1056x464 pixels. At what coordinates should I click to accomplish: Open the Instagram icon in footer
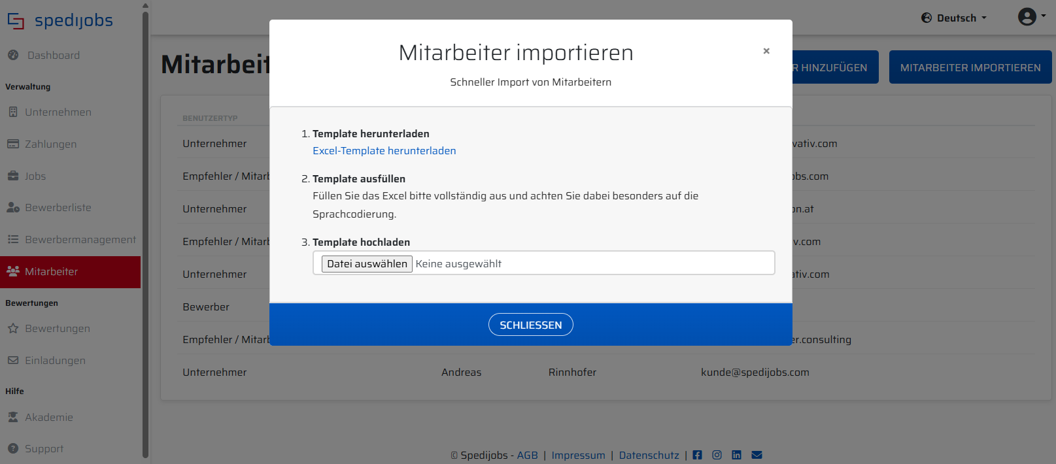click(717, 455)
